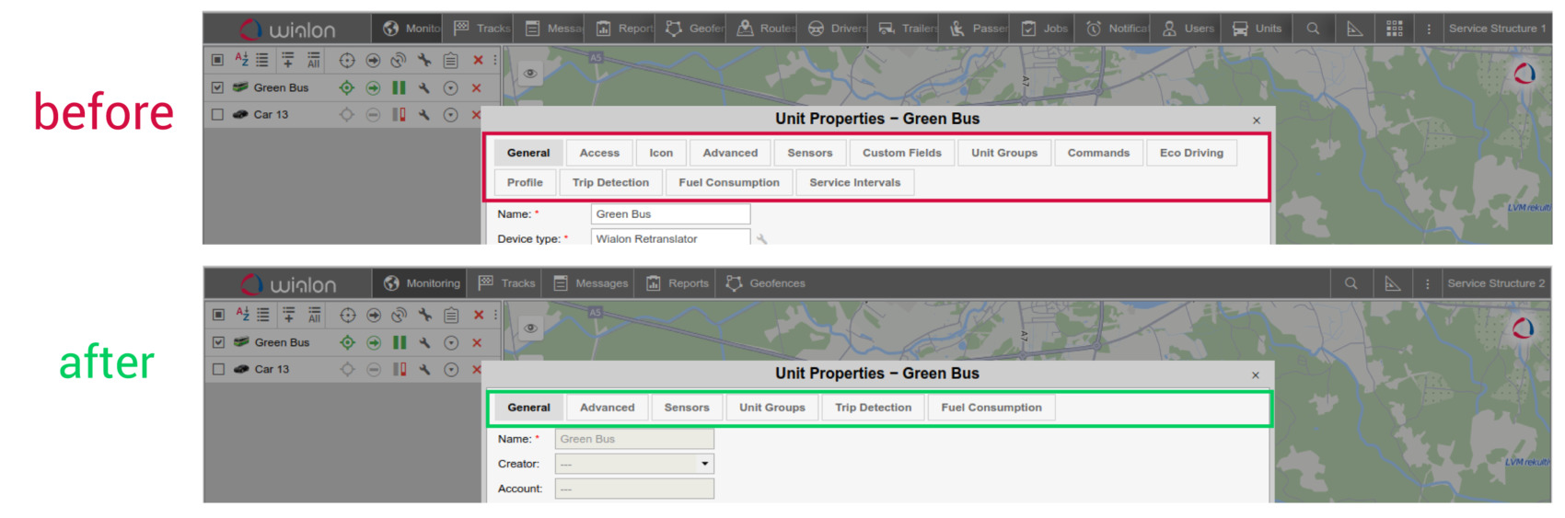Viewport: 1565px width, 518px height.
Task: Uncheck the Green Bus checkbox in the before panel
Action: coord(217,87)
